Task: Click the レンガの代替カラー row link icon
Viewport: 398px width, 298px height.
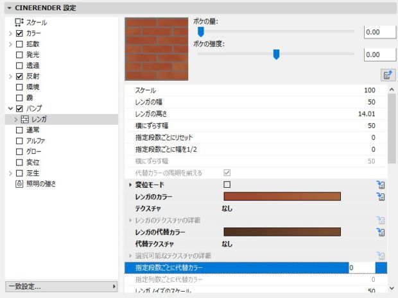Action: pos(381,232)
